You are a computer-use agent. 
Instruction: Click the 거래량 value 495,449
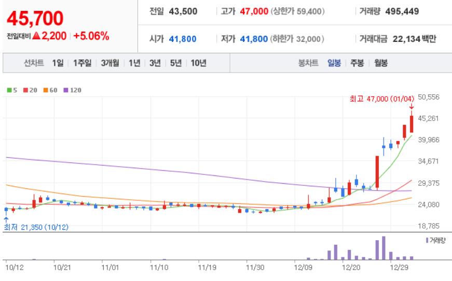point(402,11)
